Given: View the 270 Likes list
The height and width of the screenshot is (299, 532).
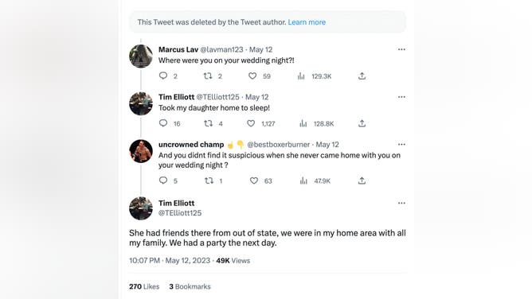Looking at the screenshot, I should click(x=144, y=286).
